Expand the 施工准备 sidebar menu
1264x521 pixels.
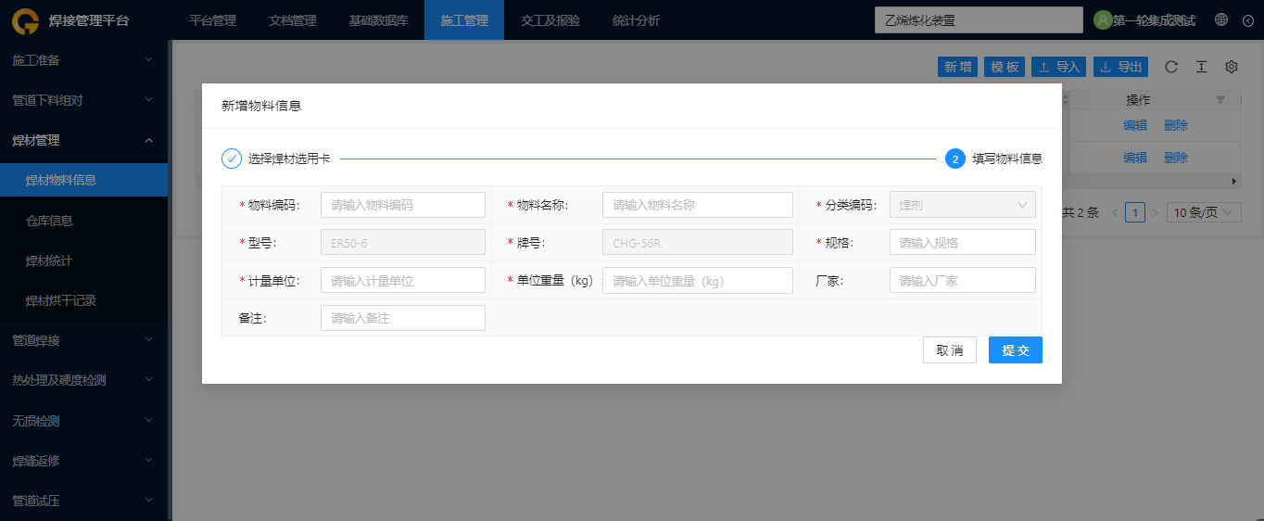(x=83, y=60)
